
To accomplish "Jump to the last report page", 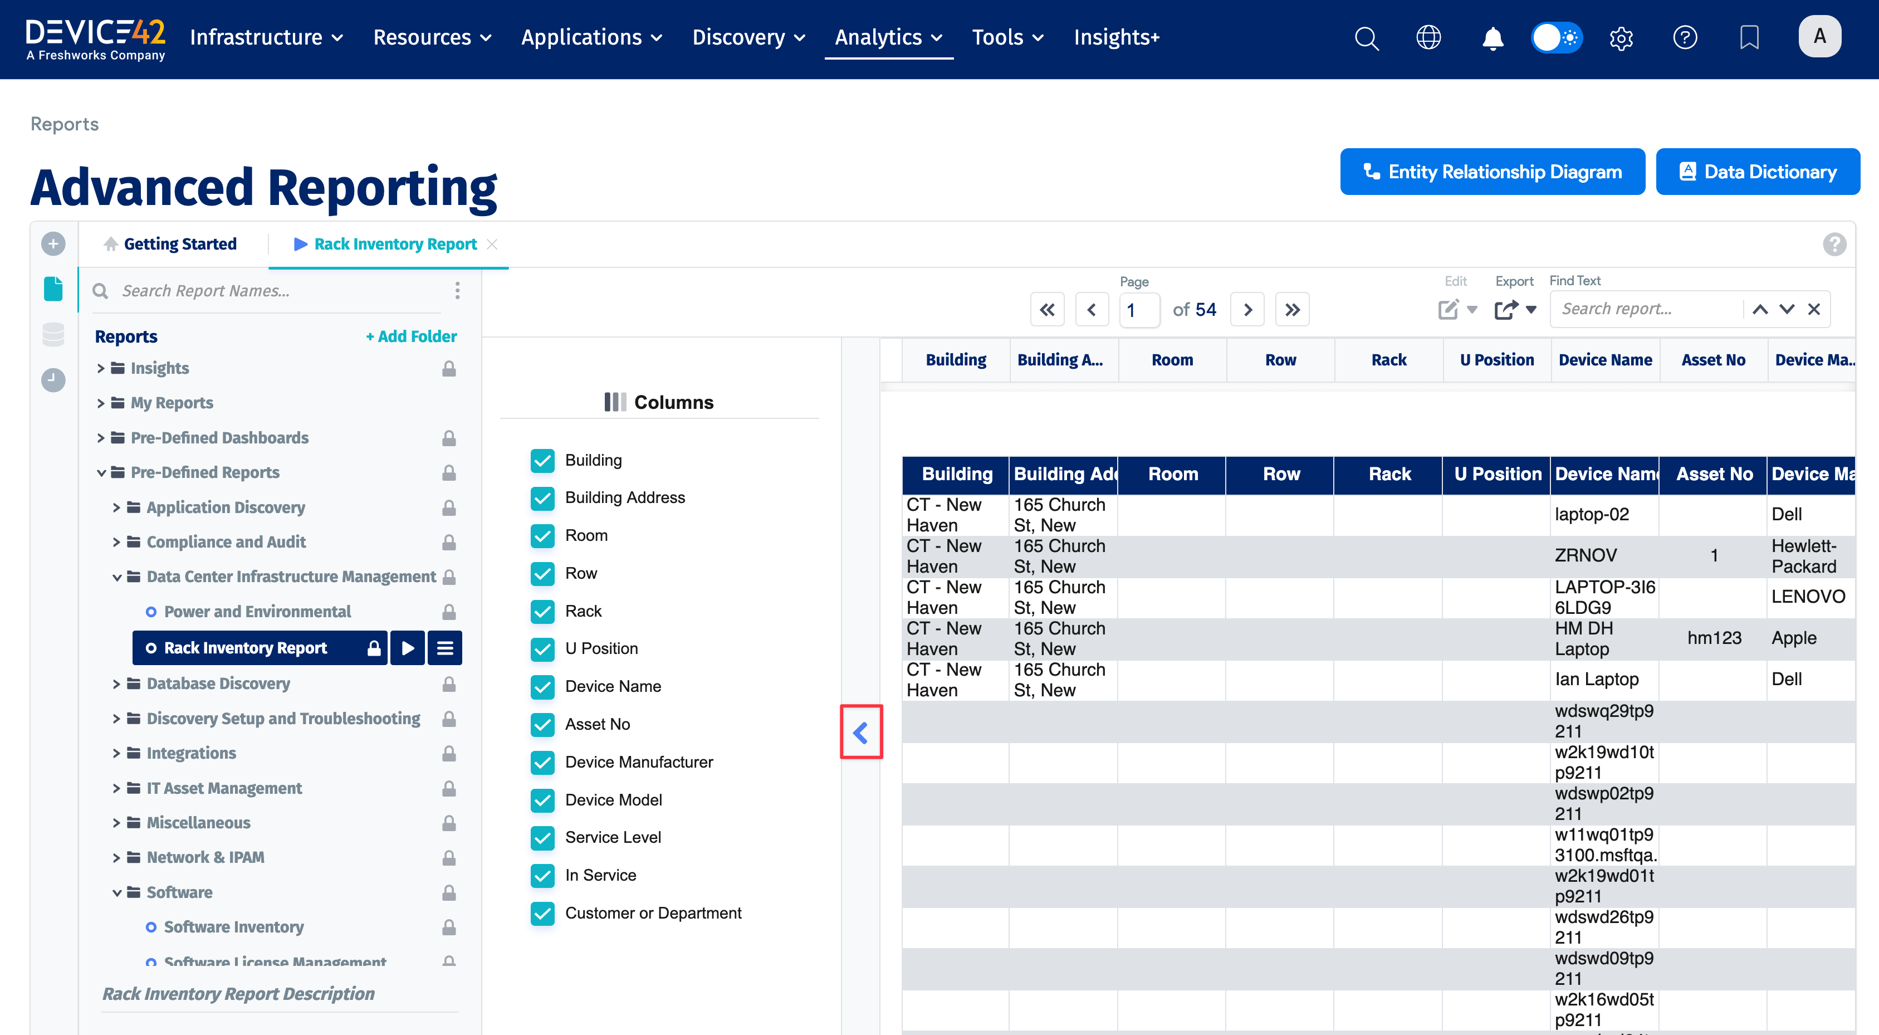I will (1292, 310).
